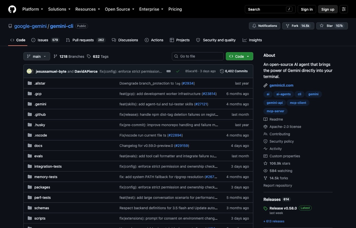Open the .github folder
Screen dimensions: 356x228
tap(40, 114)
